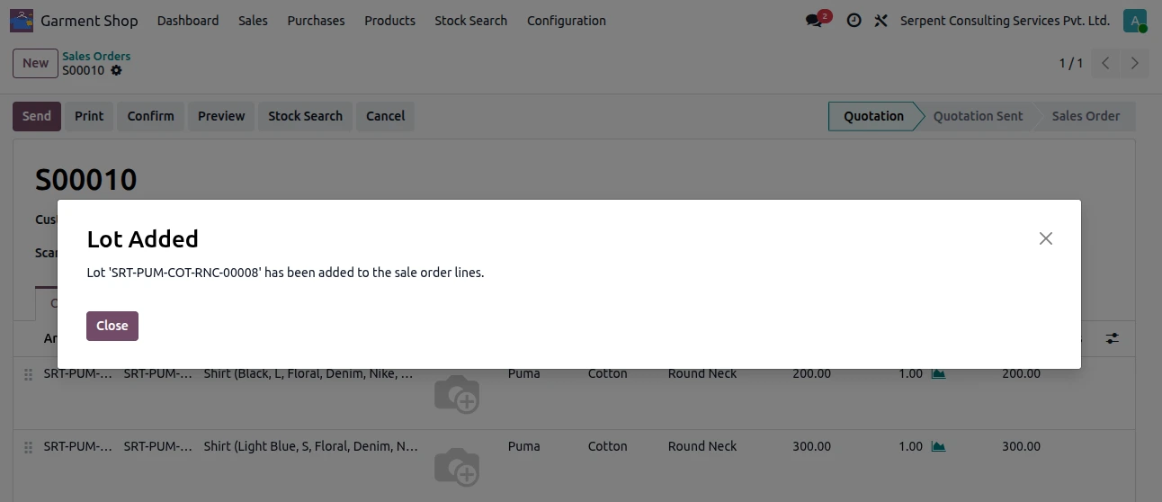
Task: Follow the Sales Orders breadcrumb link
Action: pos(96,56)
